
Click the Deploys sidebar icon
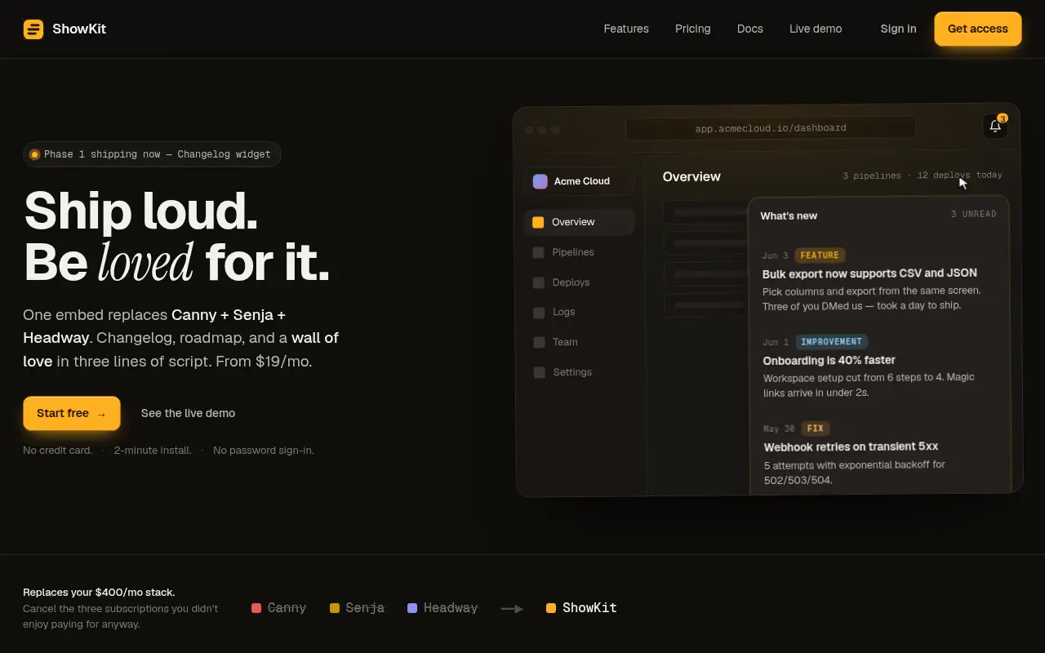539,282
